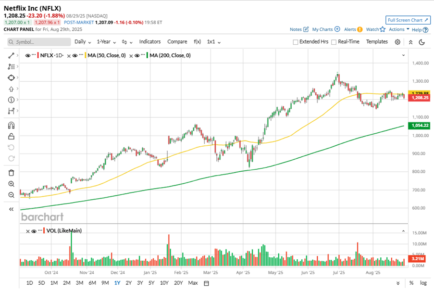The image size is (434, 292).
Task: Open chart settings gear
Action: pos(397,42)
